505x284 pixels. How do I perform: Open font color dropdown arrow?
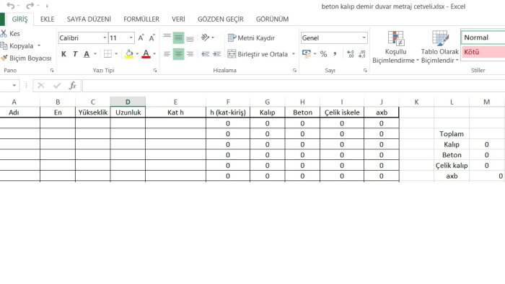(154, 54)
